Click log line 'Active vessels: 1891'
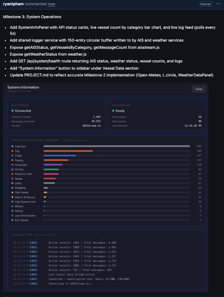 coord(82,243)
